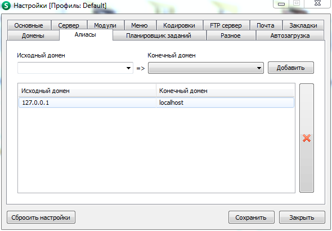Open the Автозагрузка tab
The width and height of the screenshot is (332, 231).
(290, 35)
